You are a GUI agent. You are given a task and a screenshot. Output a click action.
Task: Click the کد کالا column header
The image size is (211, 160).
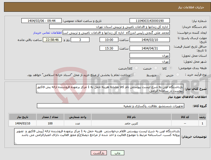(185, 117)
